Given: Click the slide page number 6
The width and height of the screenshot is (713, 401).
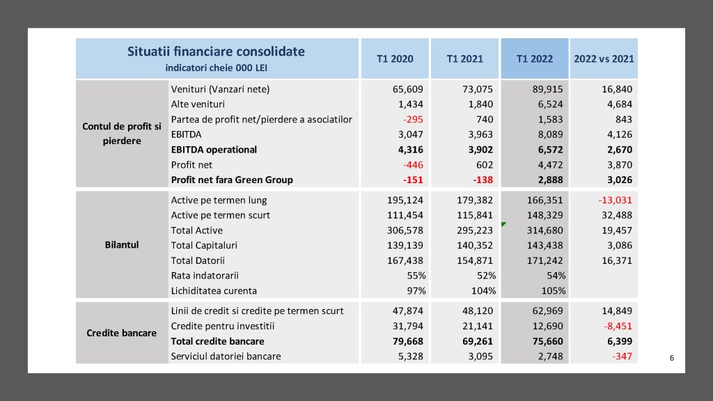Looking at the screenshot, I should pyautogui.click(x=671, y=359).
